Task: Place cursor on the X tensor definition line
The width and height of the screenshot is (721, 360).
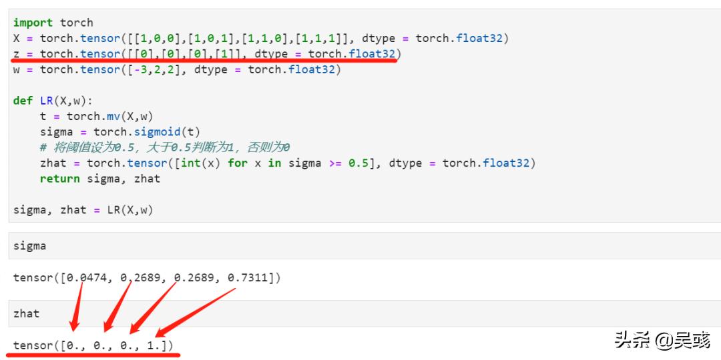Action: click(260, 38)
